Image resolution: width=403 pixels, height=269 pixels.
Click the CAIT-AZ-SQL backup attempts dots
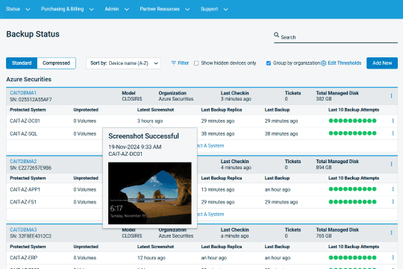pos(352,133)
